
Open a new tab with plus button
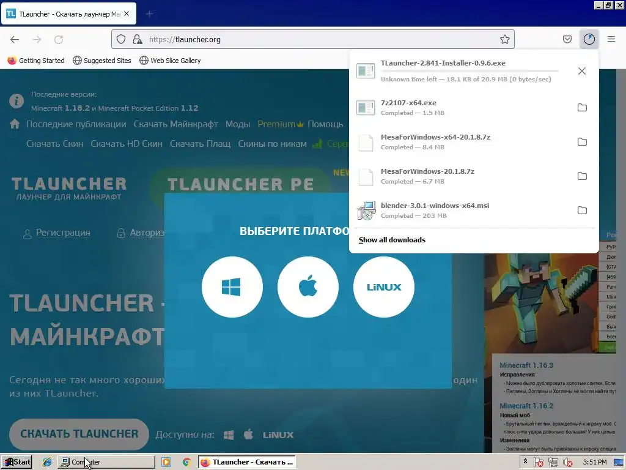(x=149, y=14)
